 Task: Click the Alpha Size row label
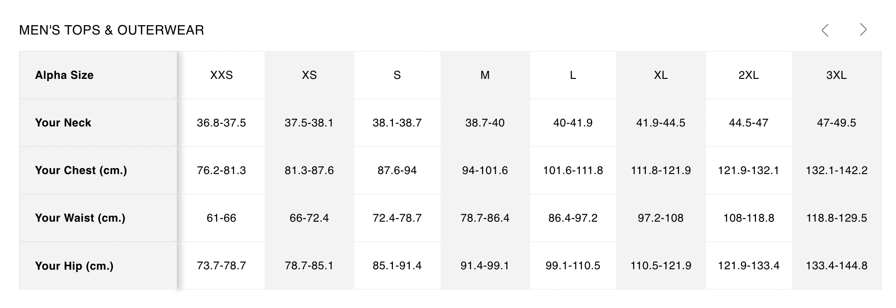click(x=64, y=75)
